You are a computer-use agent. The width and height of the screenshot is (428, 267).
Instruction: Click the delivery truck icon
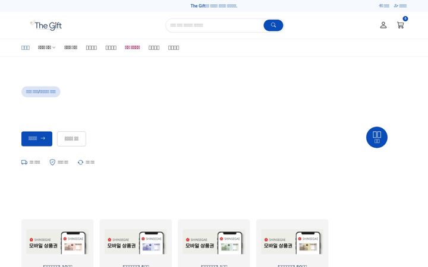click(24, 163)
